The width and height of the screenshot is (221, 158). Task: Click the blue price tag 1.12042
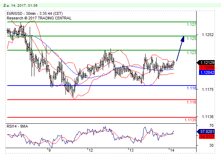pyautogui.click(x=207, y=72)
